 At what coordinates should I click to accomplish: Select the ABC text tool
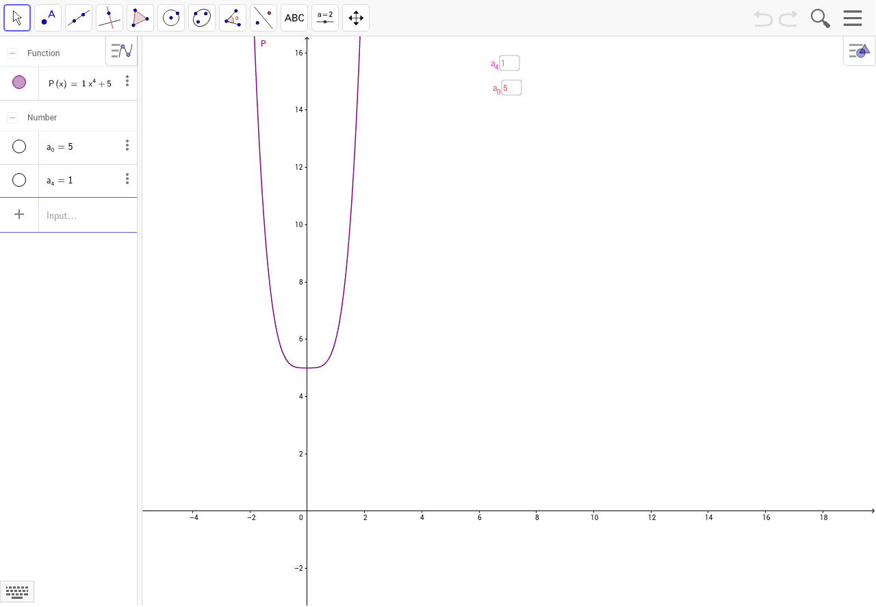coord(294,18)
